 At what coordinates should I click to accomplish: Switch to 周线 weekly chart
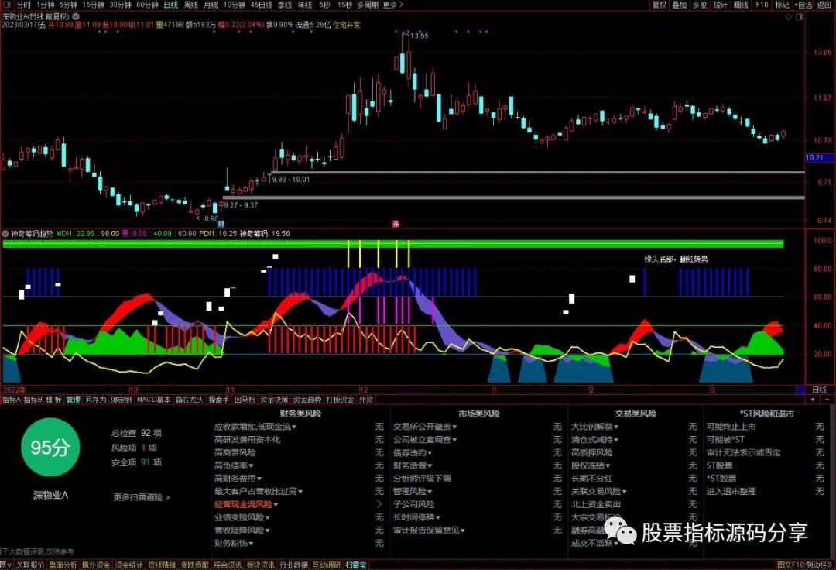pyautogui.click(x=191, y=5)
